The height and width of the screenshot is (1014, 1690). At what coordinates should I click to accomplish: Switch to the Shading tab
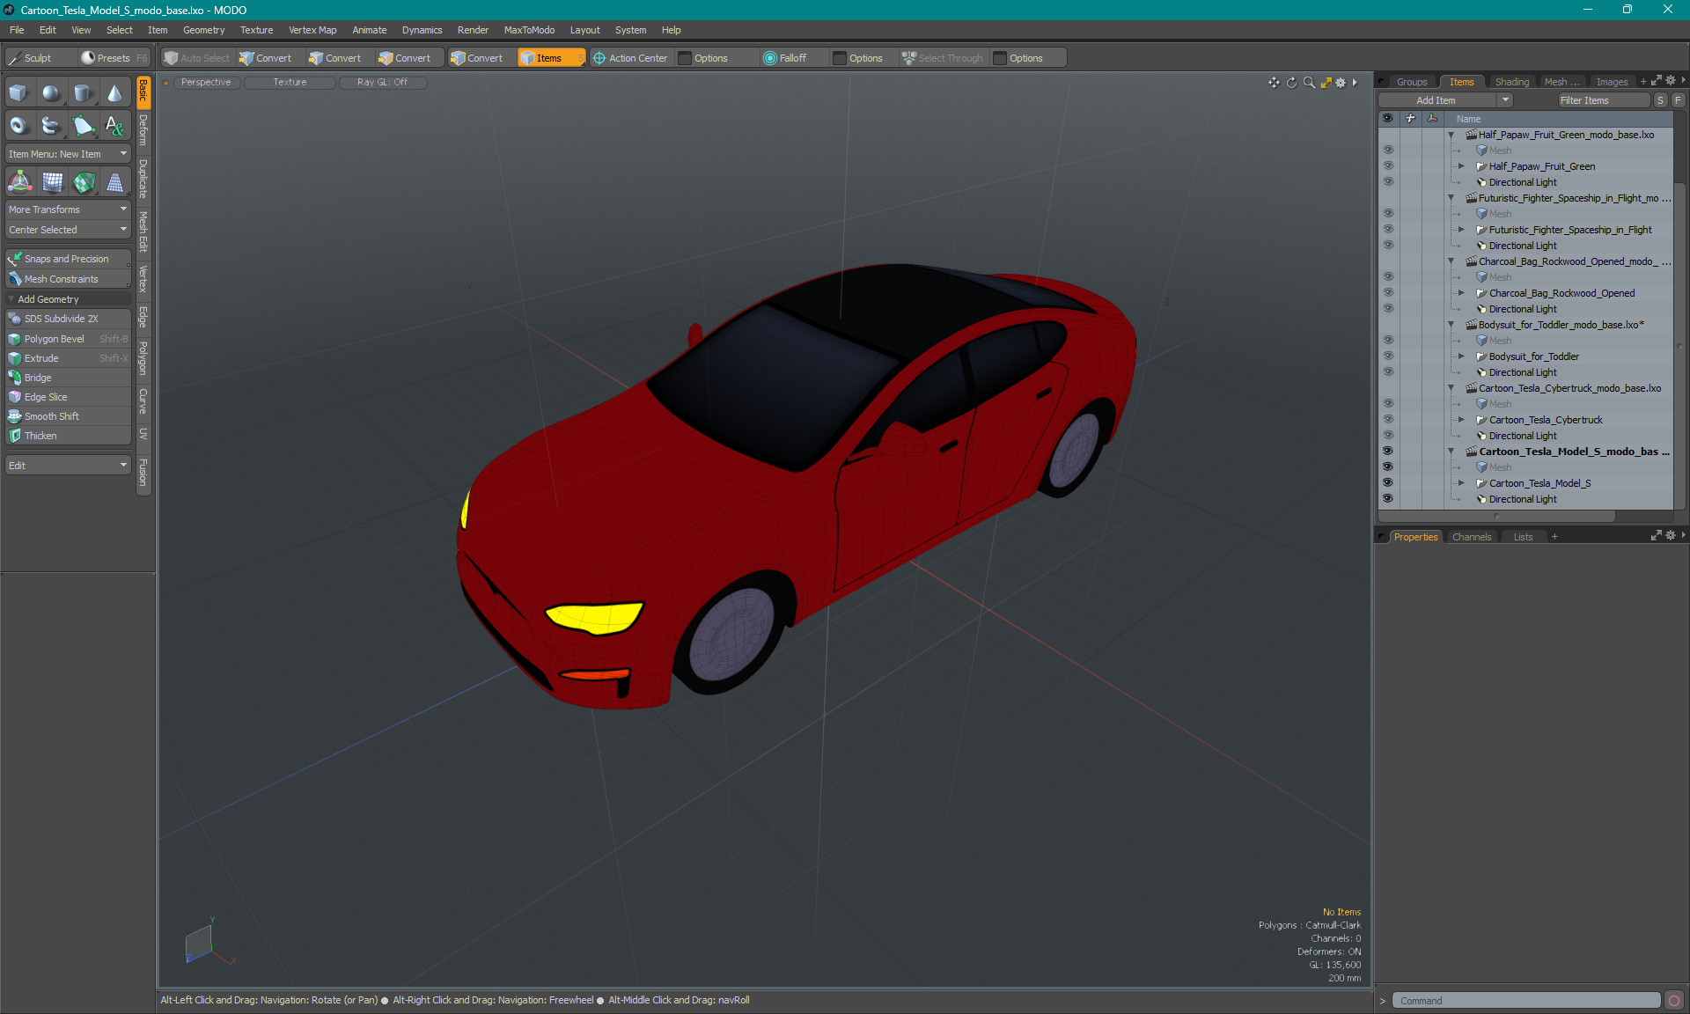pos(1511,82)
